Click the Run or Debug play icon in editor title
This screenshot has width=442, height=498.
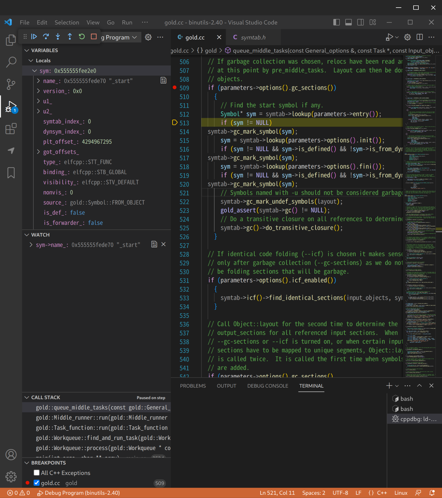pos(389,37)
